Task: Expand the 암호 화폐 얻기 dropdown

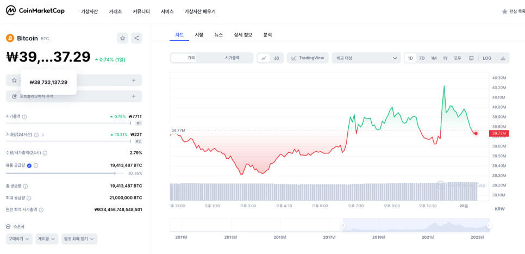Action: [79, 239]
